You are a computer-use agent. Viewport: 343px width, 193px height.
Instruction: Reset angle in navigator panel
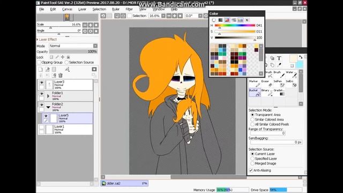96,31
